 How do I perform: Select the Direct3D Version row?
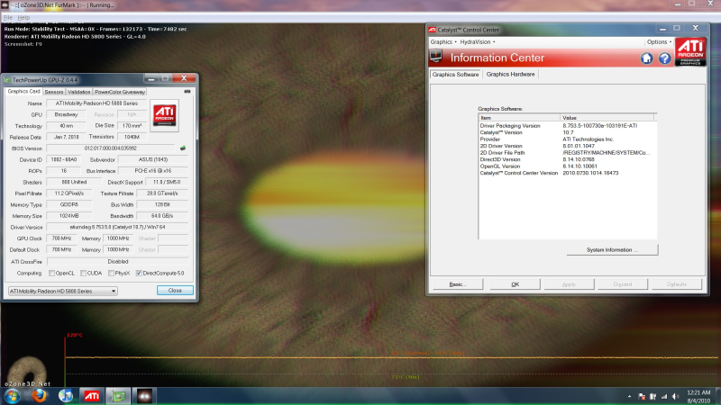pyautogui.click(x=567, y=160)
